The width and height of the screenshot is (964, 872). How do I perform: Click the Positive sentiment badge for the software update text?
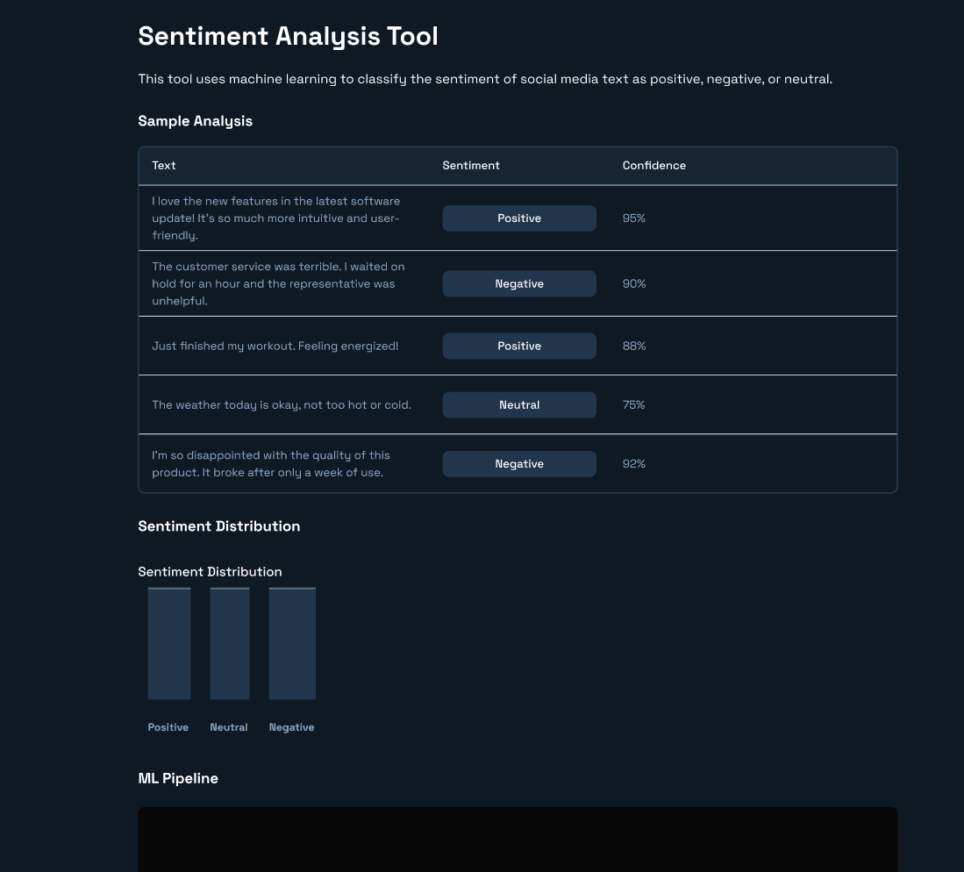pyautogui.click(x=519, y=218)
